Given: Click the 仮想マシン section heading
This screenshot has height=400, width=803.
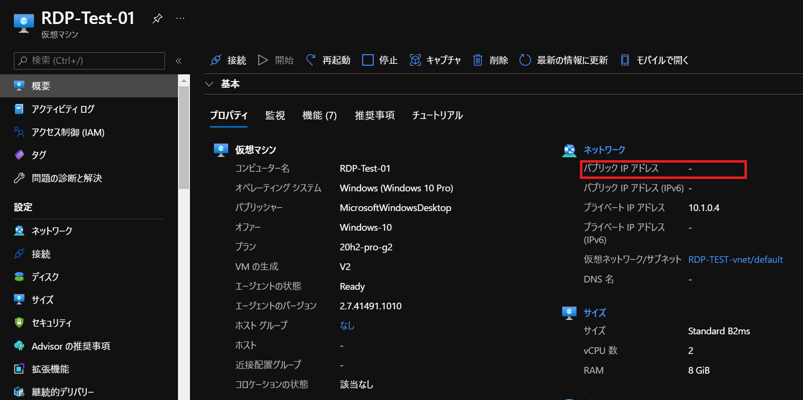Looking at the screenshot, I should click(x=256, y=150).
